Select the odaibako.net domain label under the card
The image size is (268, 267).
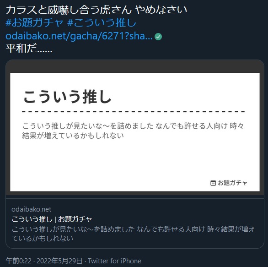pyautogui.click(x=31, y=209)
